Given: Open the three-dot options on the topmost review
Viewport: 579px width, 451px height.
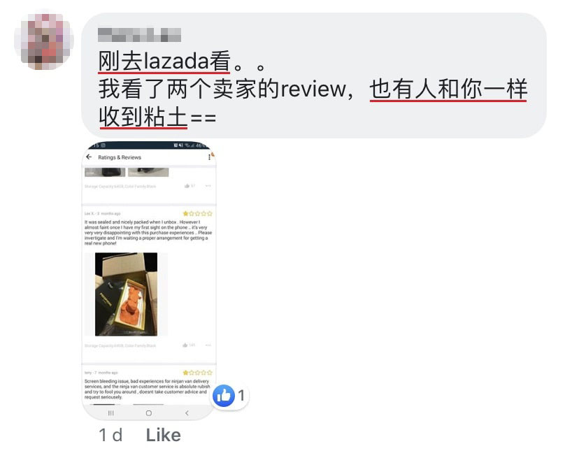Looking at the screenshot, I should (208, 186).
